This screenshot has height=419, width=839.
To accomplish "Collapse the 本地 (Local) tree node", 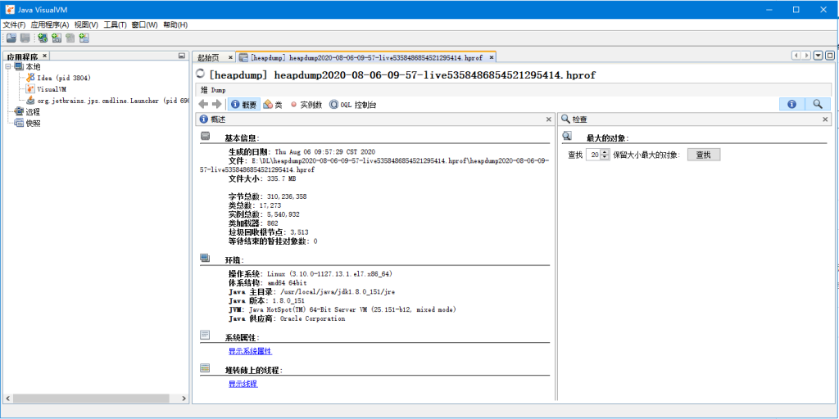I will [8, 67].
